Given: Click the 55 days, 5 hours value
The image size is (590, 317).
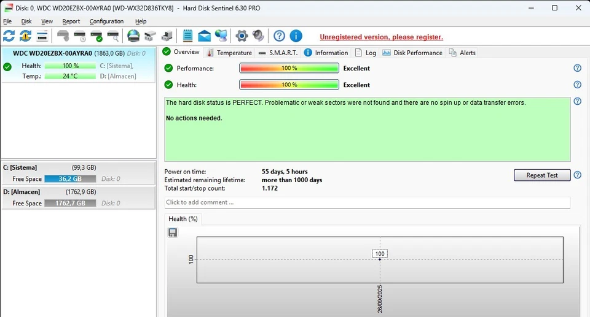Looking at the screenshot, I should tap(285, 172).
